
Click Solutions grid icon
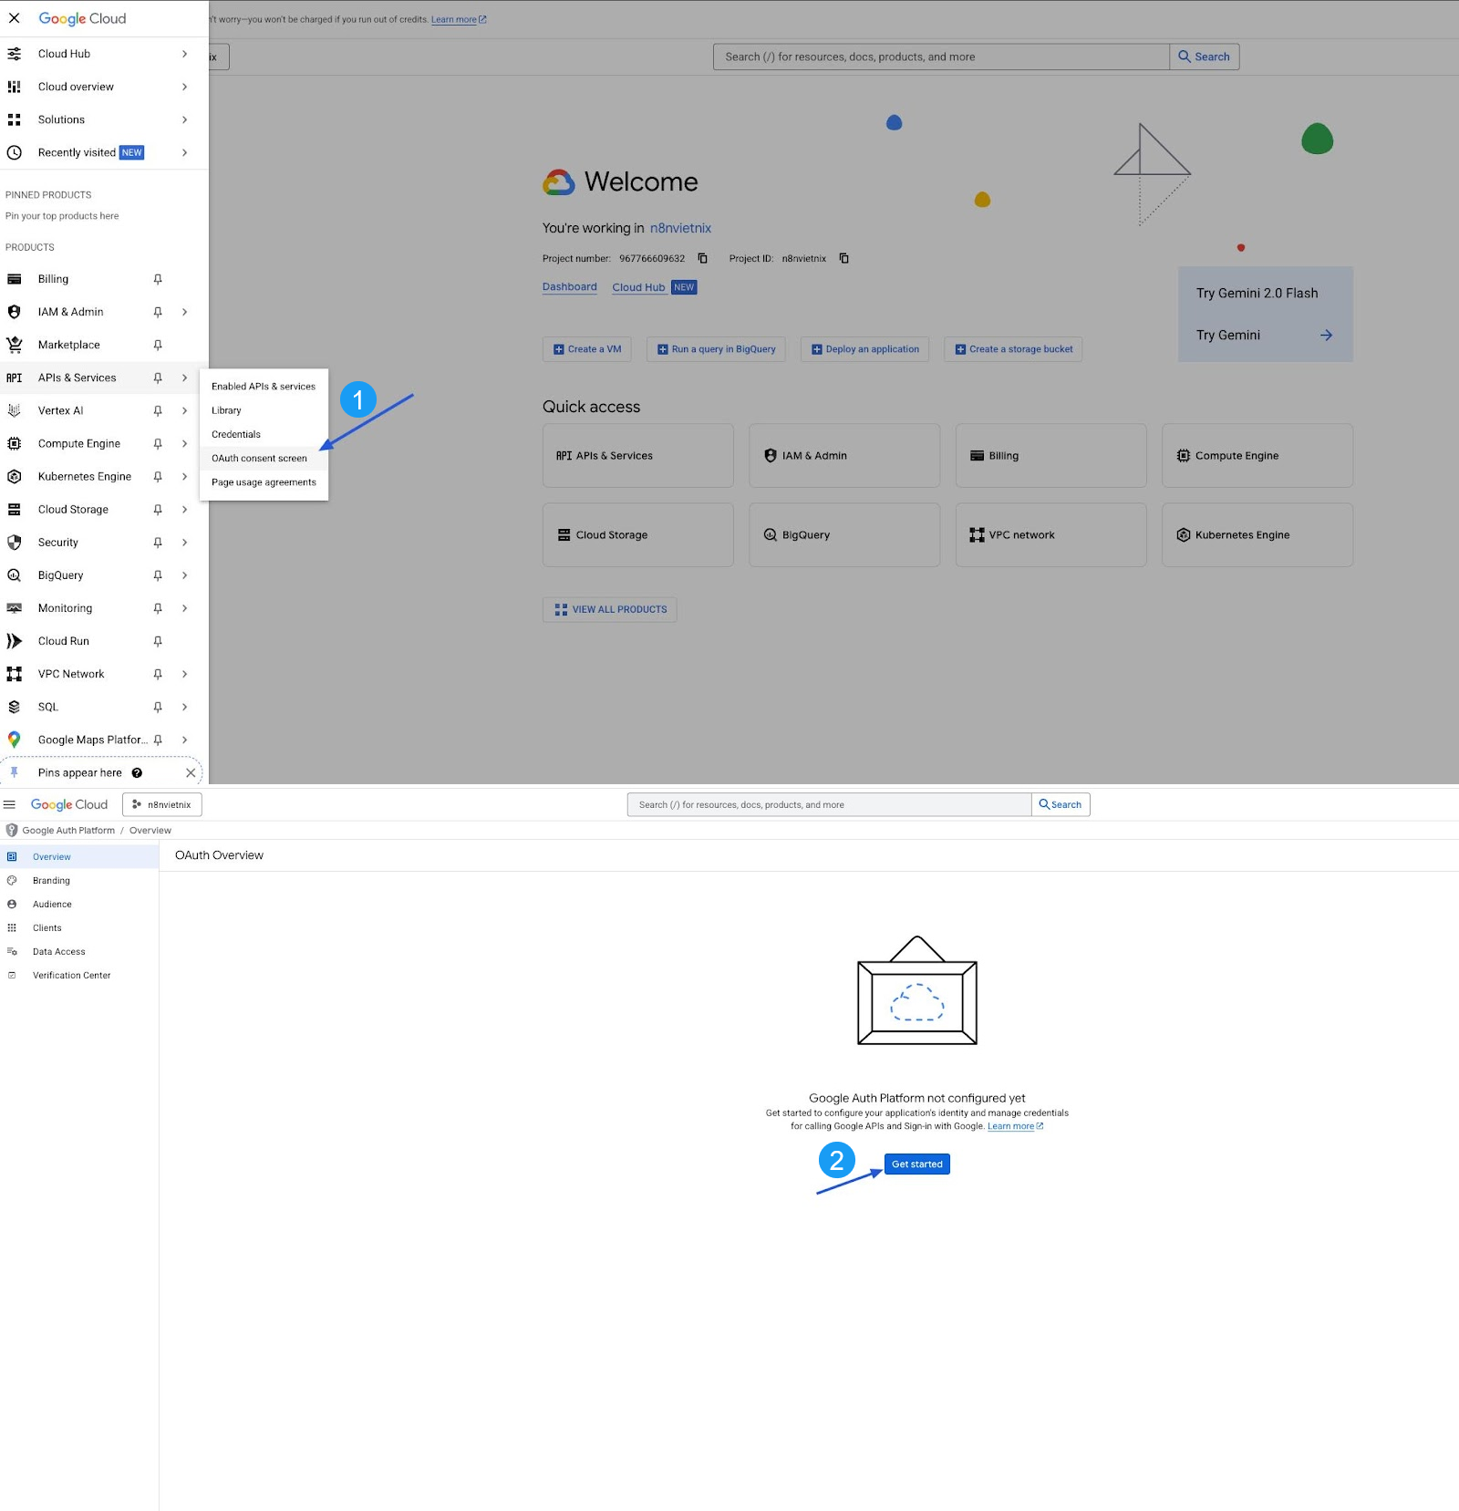[15, 119]
